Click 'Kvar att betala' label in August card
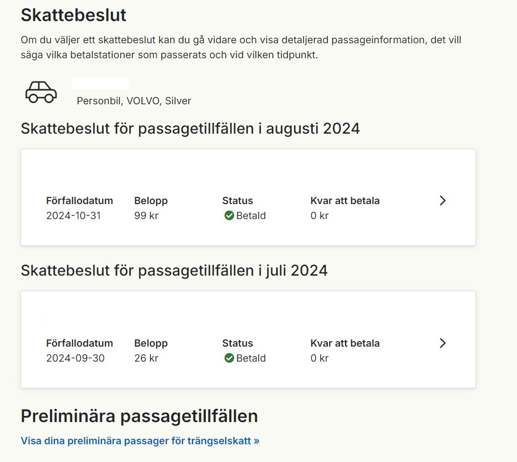The height and width of the screenshot is (462, 517). pos(345,201)
